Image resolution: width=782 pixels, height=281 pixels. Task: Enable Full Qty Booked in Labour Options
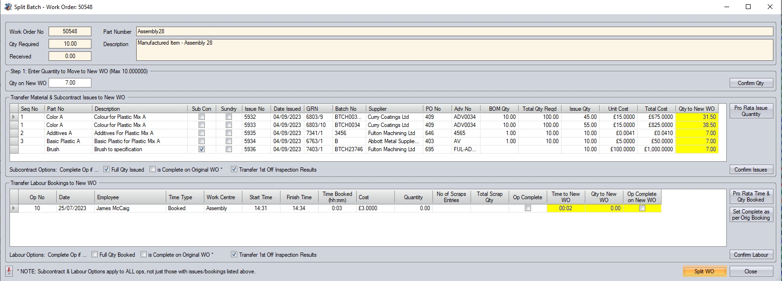95,254
